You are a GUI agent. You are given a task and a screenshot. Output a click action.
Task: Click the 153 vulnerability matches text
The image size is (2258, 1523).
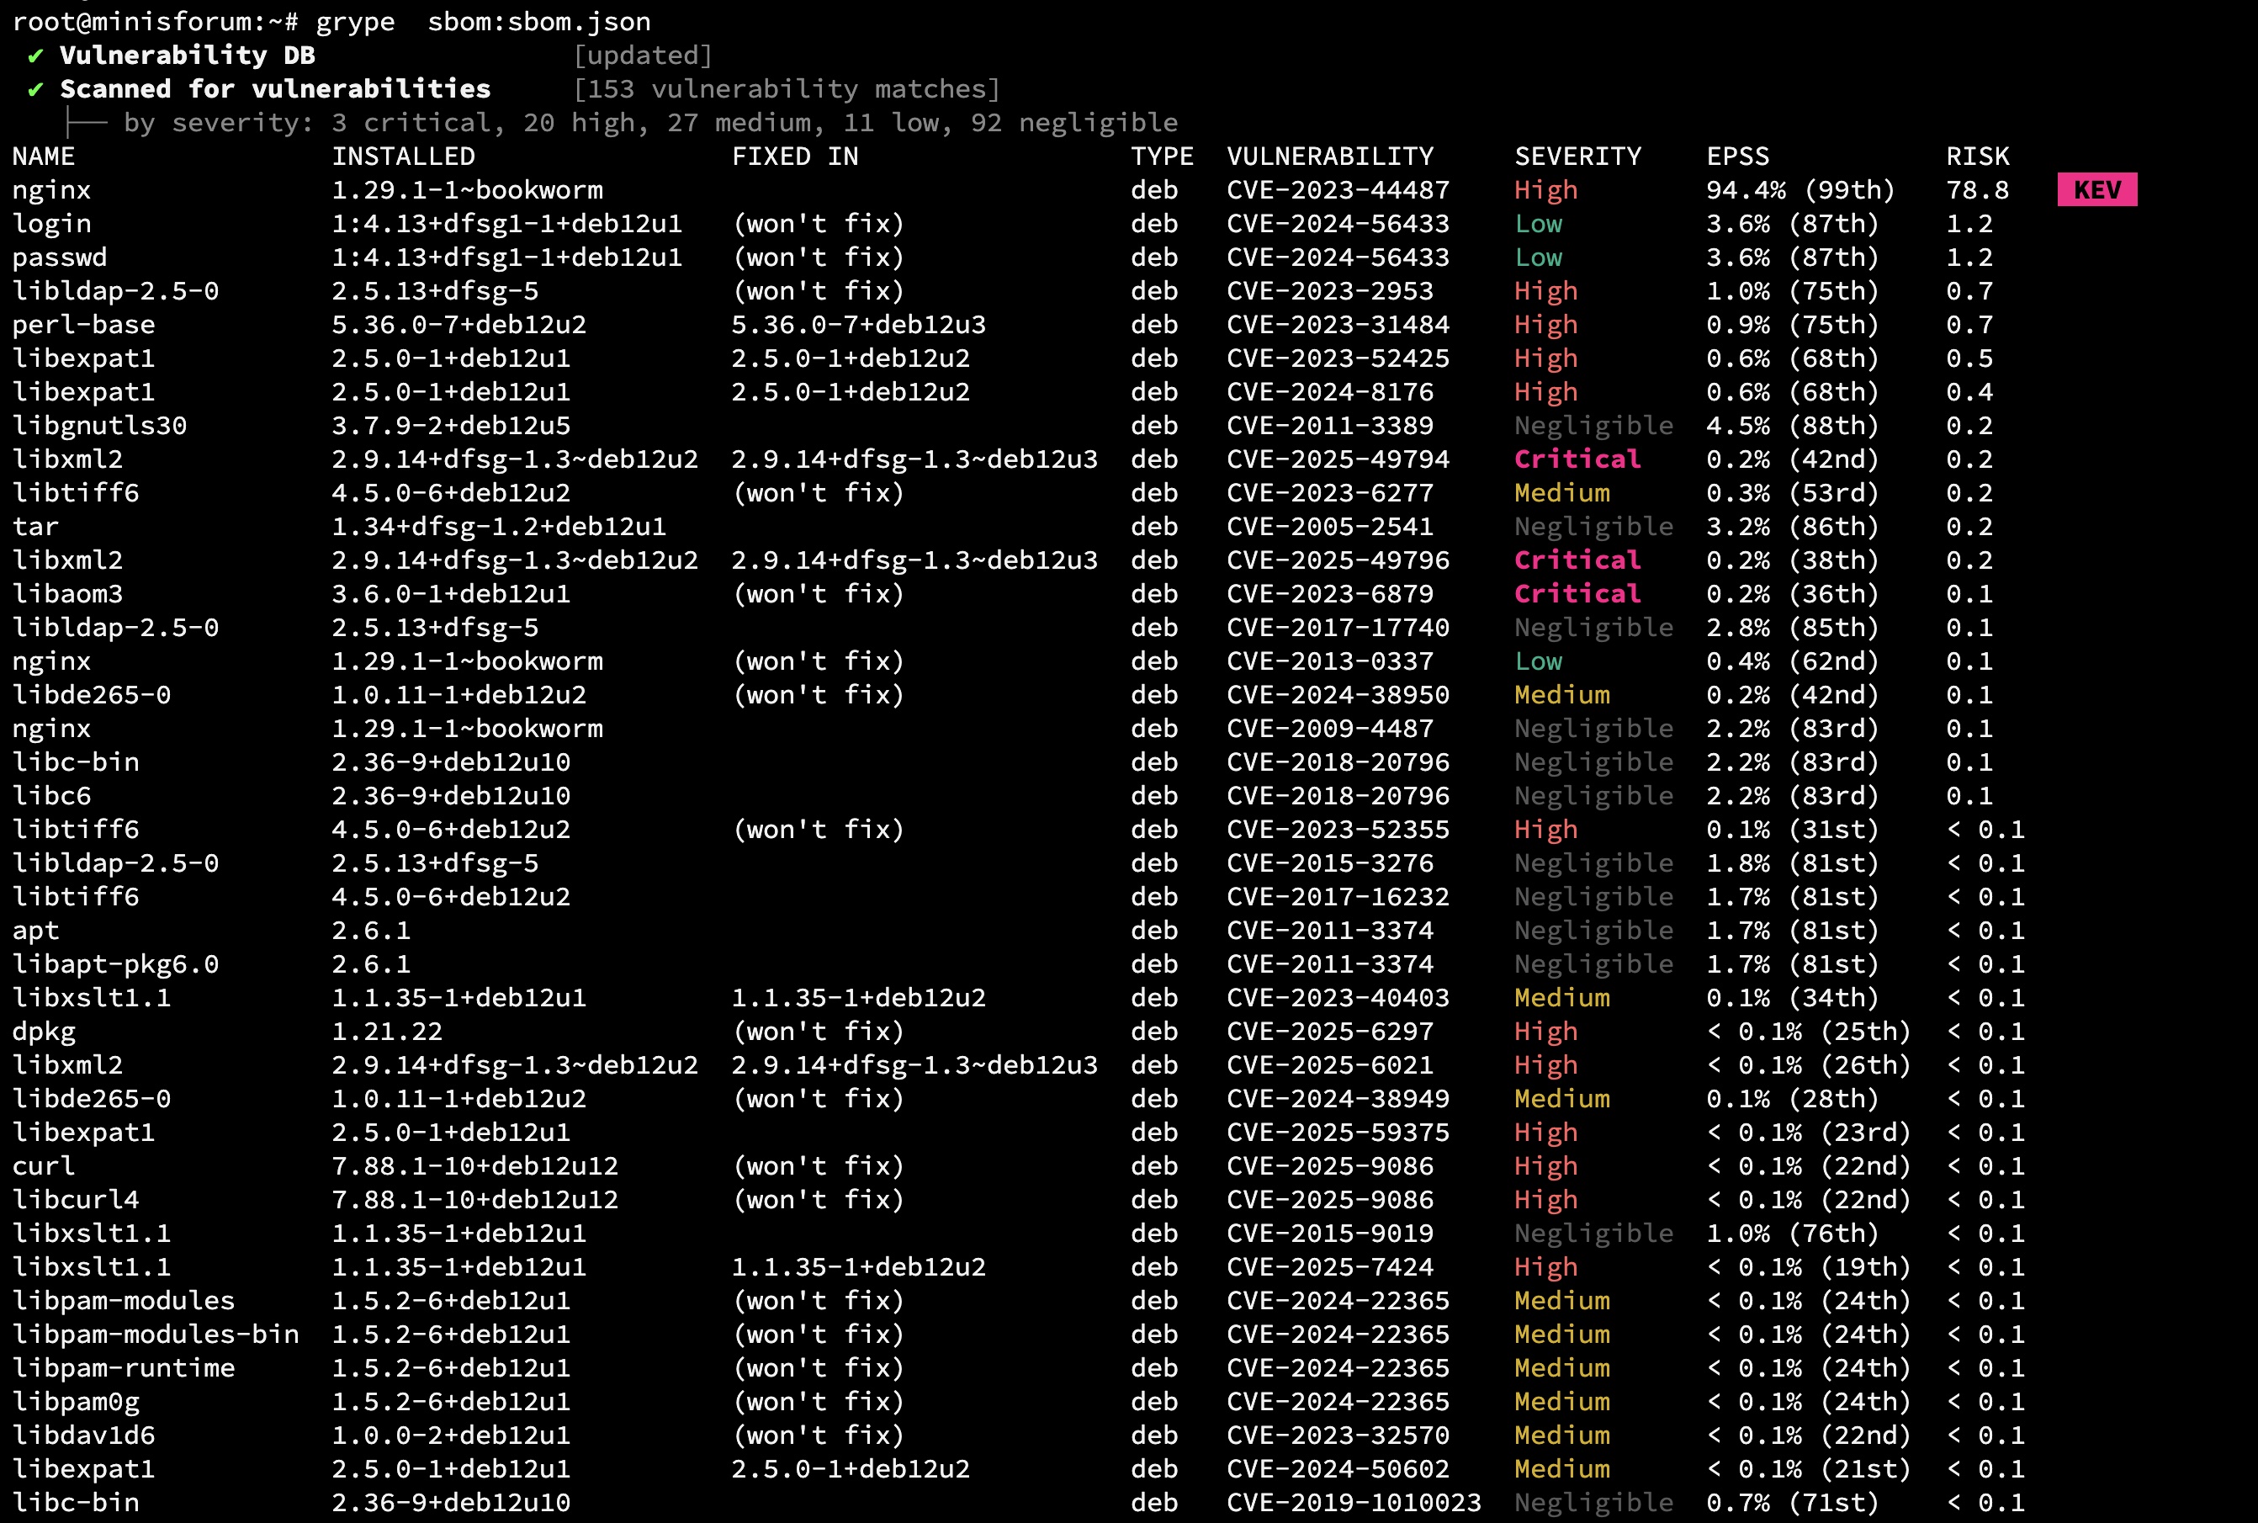pyautogui.click(x=787, y=89)
